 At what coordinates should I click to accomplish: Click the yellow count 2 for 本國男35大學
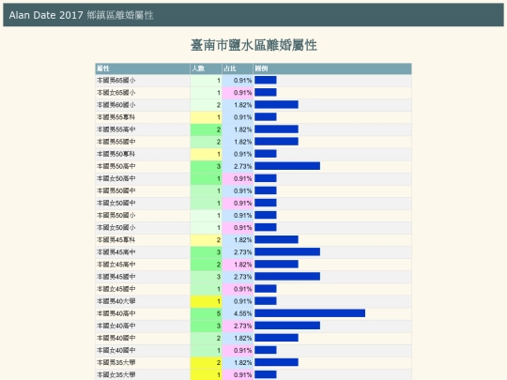pyautogui.click(x=206, y=363)
